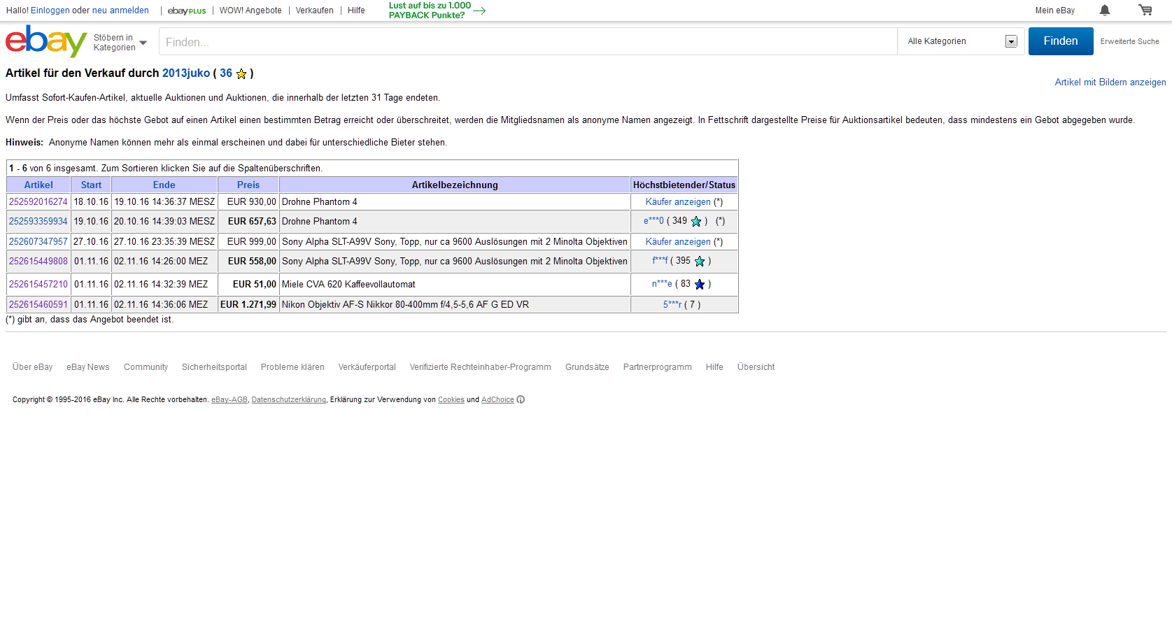Open seller profile 2013juko
The height and width of the screenshot is (635, 1172).
click(x=186, y=73)
